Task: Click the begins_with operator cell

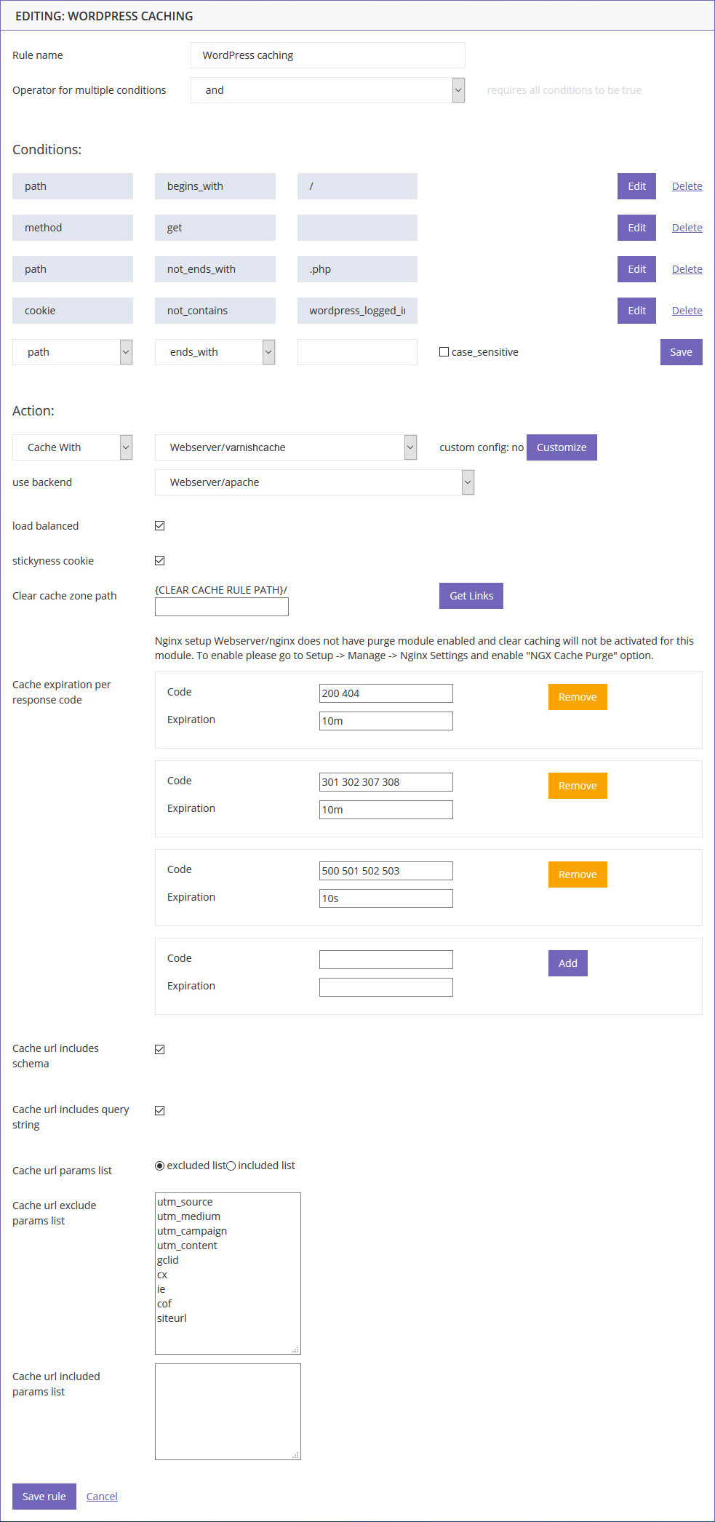Action: pyautogui.click(x=215, y=186)
